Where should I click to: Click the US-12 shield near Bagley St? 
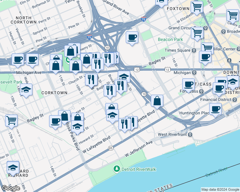[x=137, y=70]
